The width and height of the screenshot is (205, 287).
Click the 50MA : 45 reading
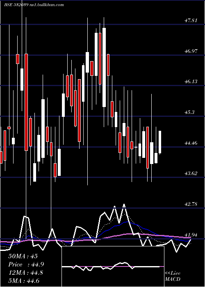tap(23, 256)
